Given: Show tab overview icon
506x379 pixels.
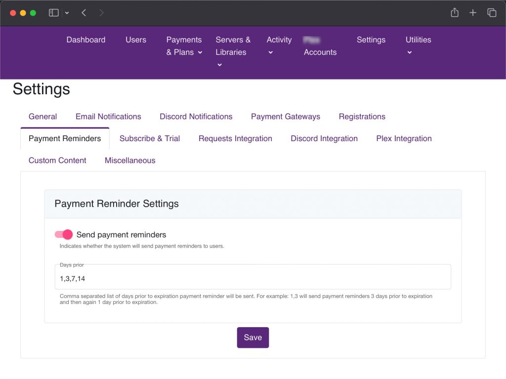Looking at the screenshot, I should coord(492,13).
